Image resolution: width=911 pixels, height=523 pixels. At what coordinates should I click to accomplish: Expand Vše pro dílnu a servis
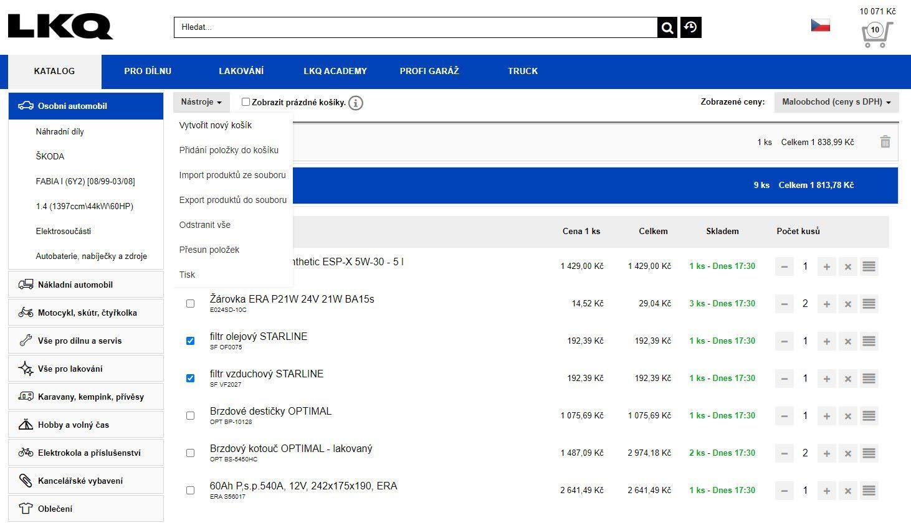pyautogui.click(x=86, y=341)
